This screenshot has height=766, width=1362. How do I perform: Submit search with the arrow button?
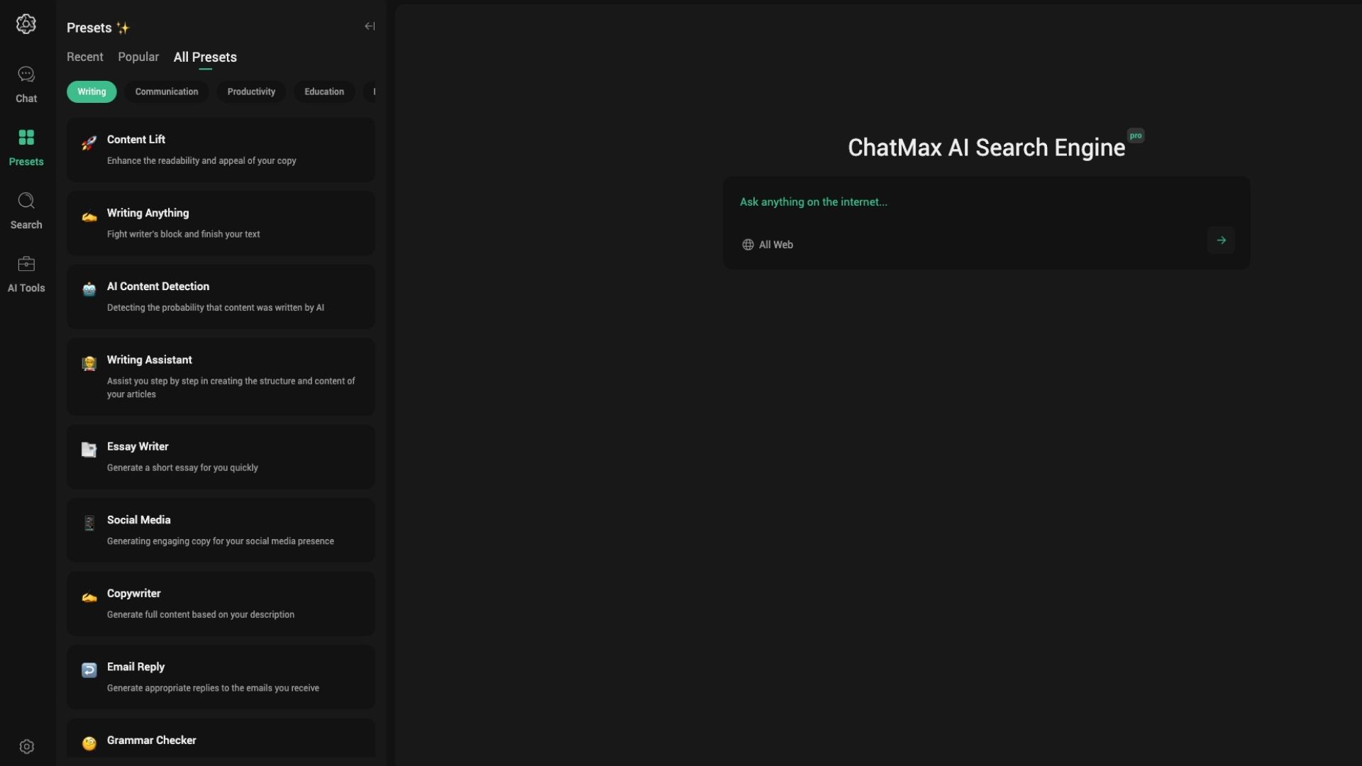pos(1221,240)
